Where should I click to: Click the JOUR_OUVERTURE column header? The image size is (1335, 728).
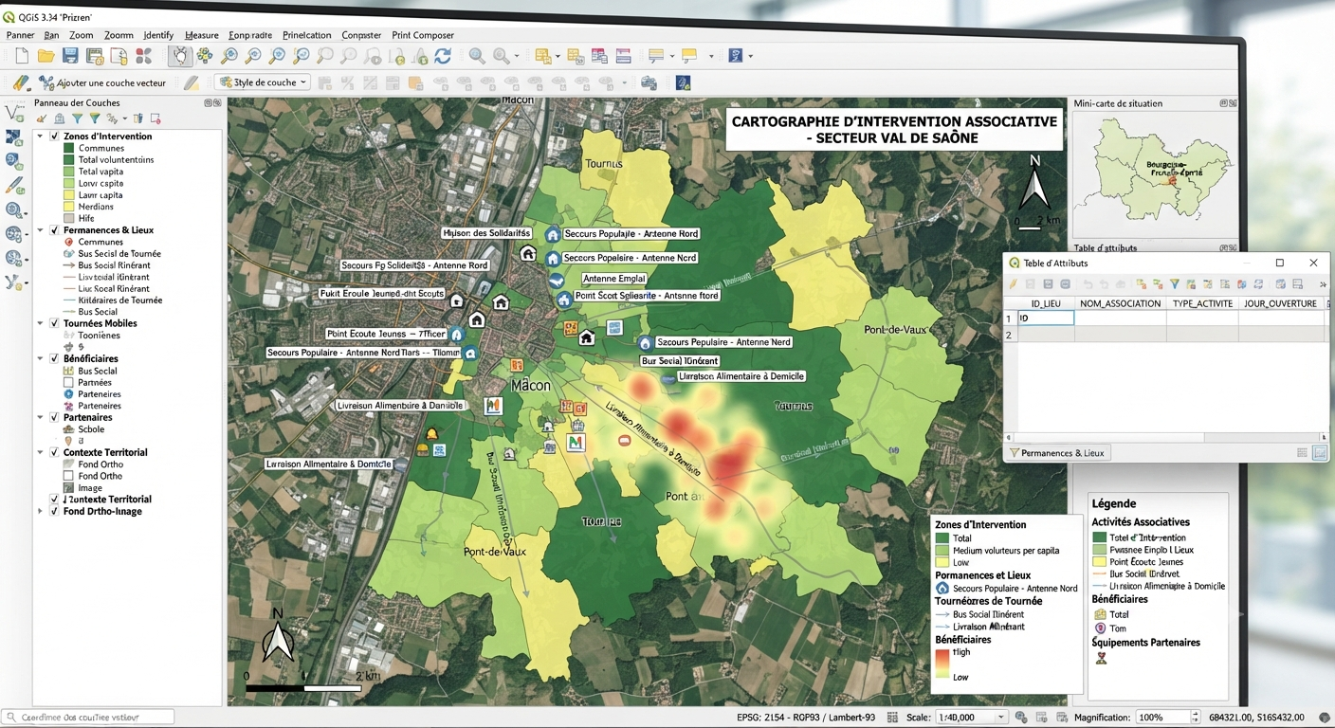coord(1280,303)
